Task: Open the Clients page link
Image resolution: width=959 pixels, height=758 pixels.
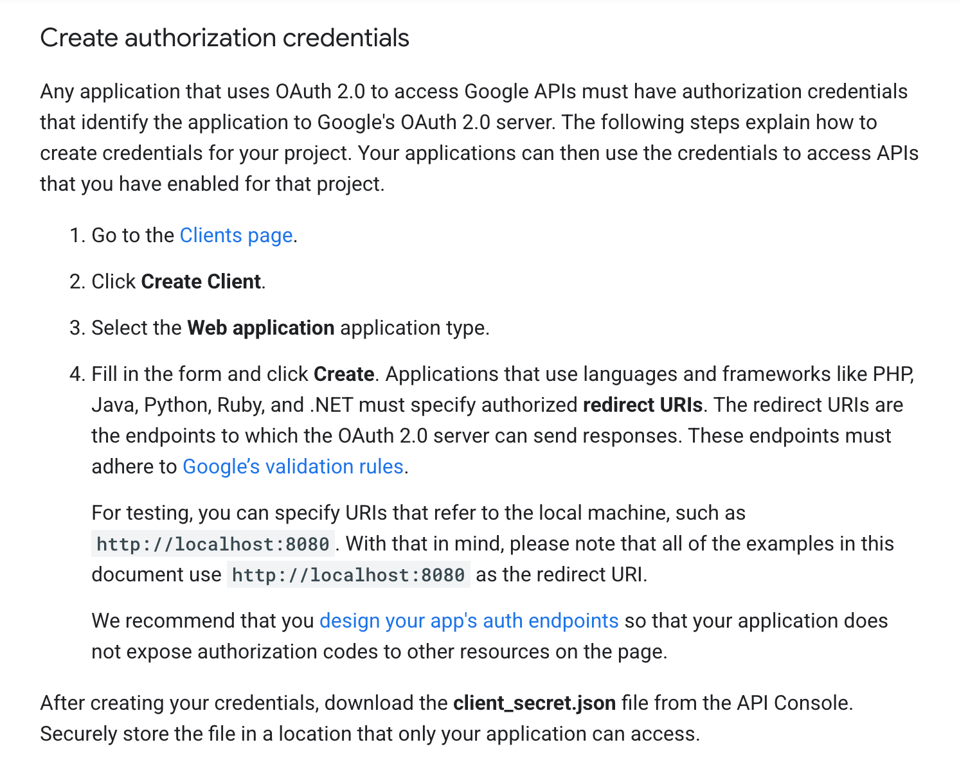Action: click(x=236, y=235)
